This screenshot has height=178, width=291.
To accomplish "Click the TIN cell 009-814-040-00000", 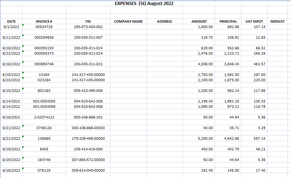I will 88,170.
